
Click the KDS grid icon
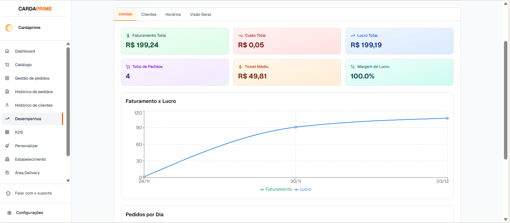coord(7,132)
